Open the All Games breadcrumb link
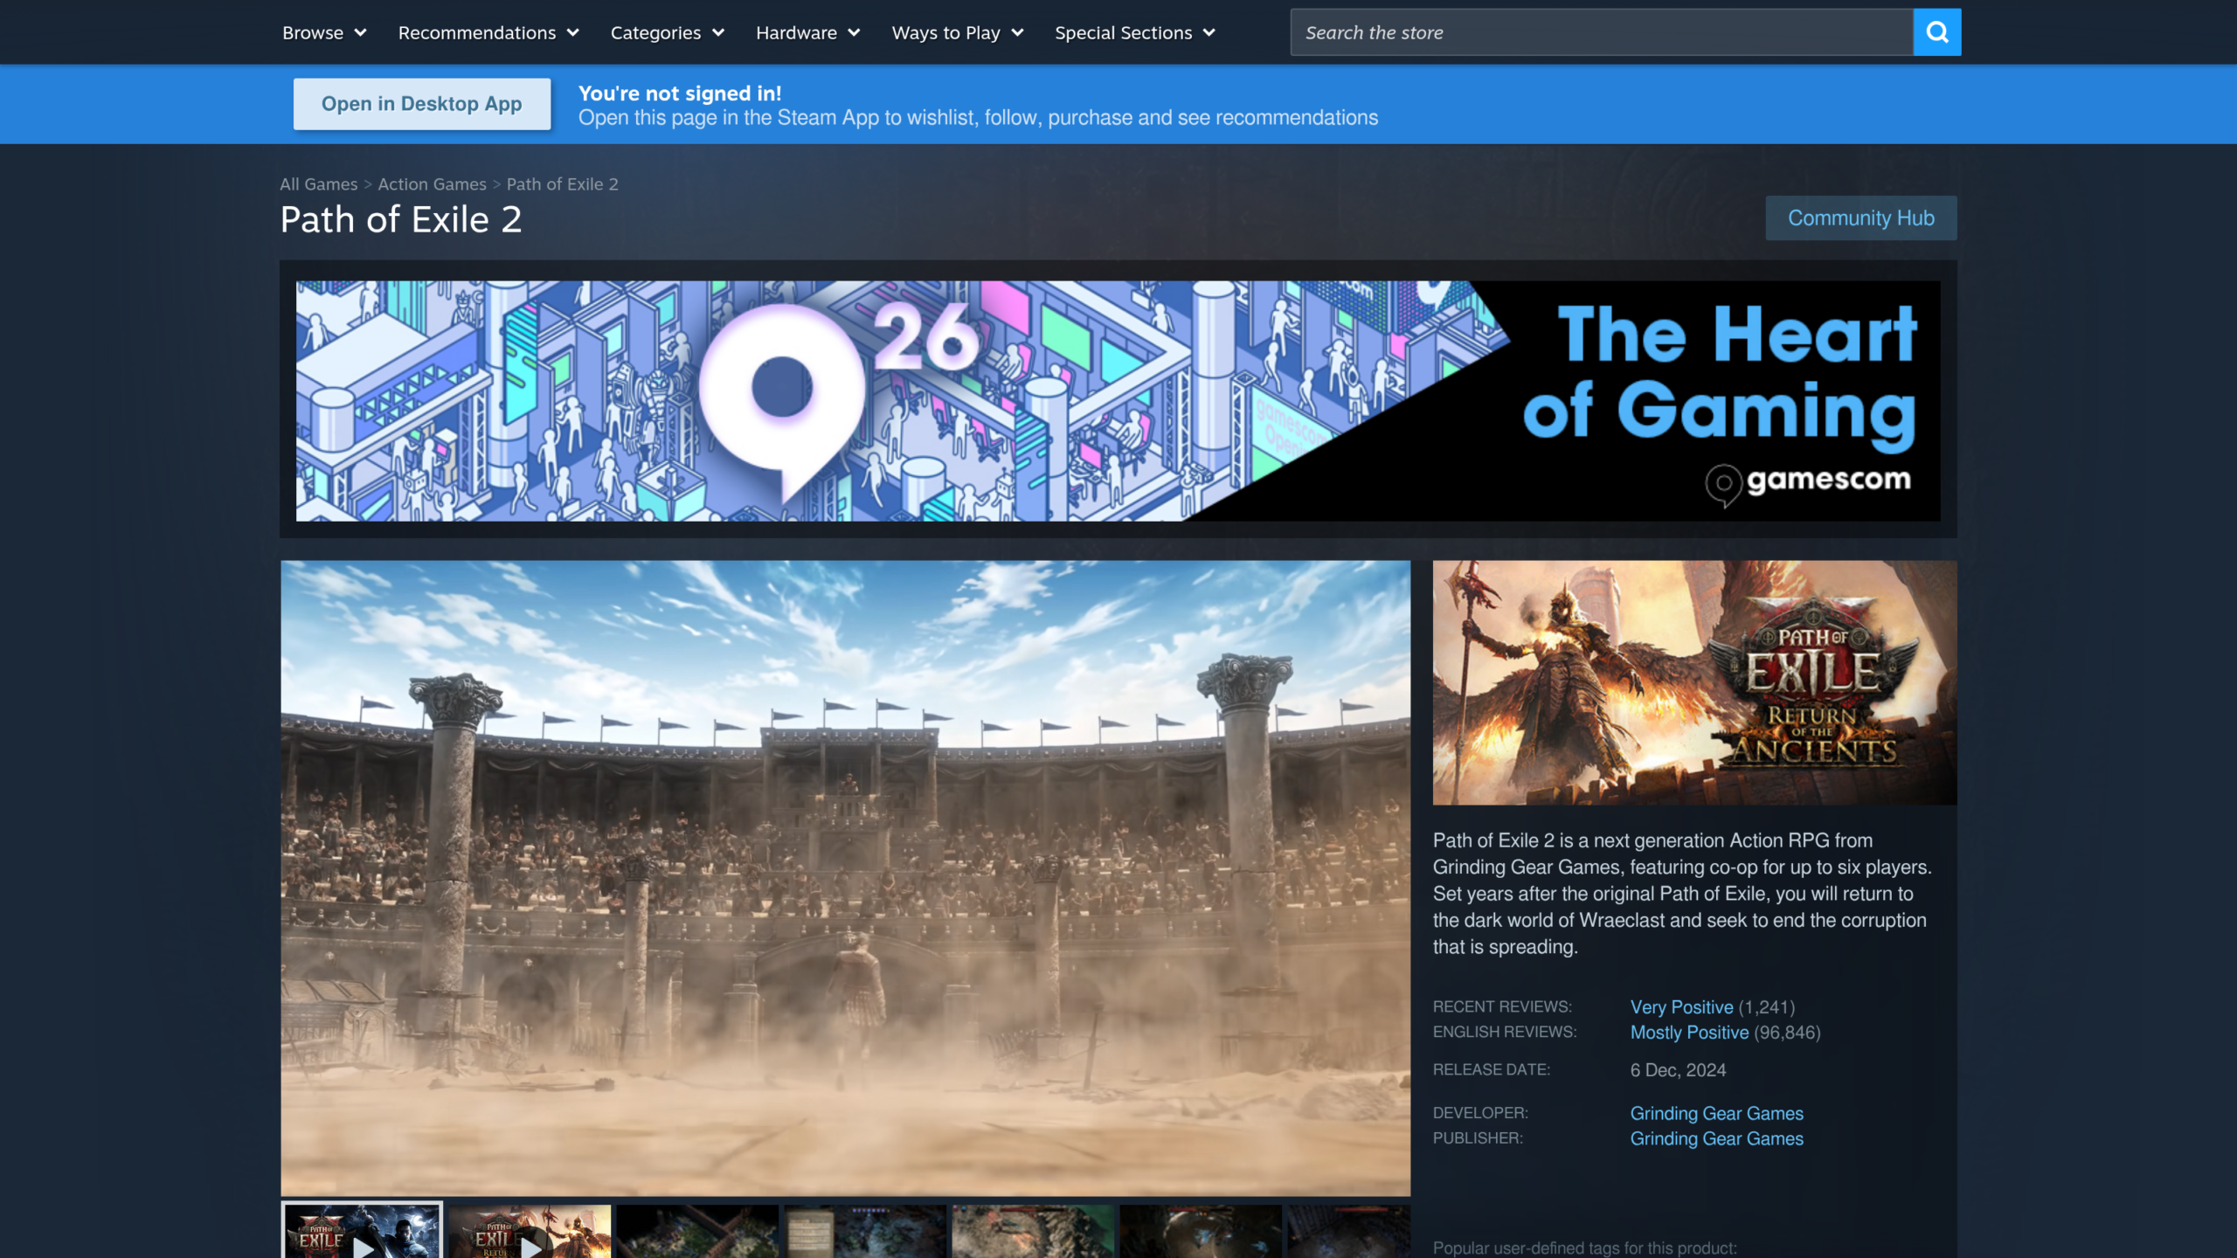The height and width of the screenshot is (1258, 2237). click(318, 184)
